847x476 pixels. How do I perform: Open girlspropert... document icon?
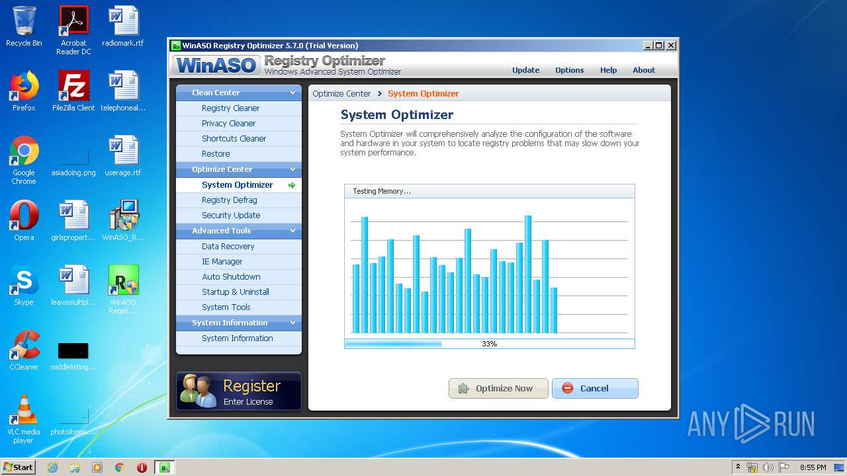pos(73,221)
